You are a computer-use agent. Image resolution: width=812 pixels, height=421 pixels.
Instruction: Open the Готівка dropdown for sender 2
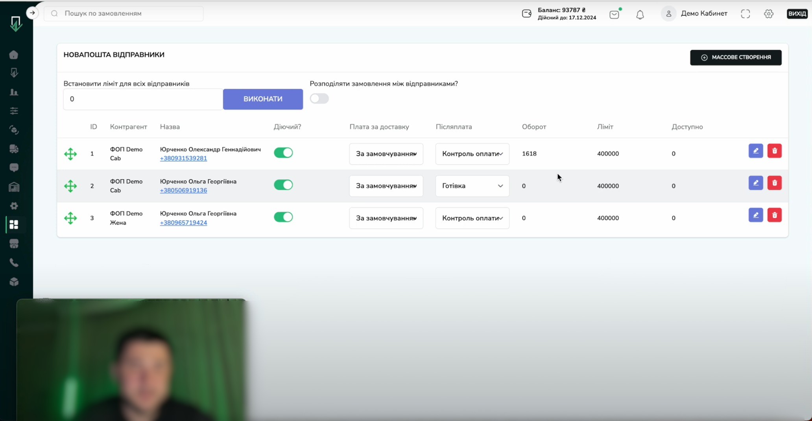coord(472,186)
